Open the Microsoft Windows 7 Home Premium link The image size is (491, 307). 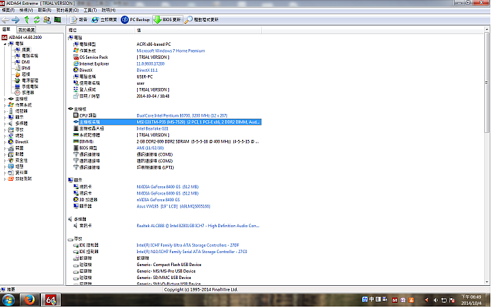(170, 50)
